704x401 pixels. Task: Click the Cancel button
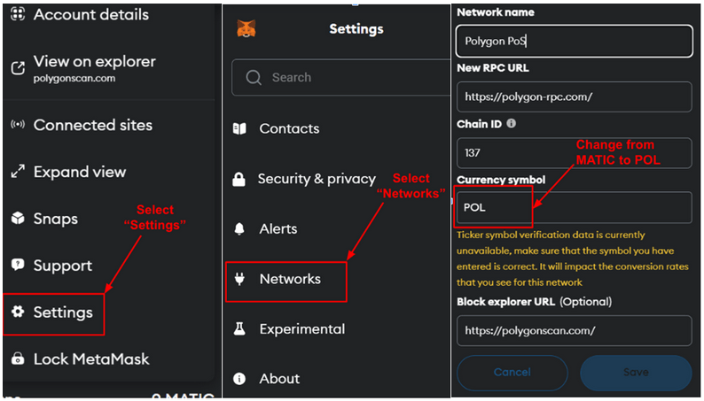pyautogui.click(x=512, y=373)
